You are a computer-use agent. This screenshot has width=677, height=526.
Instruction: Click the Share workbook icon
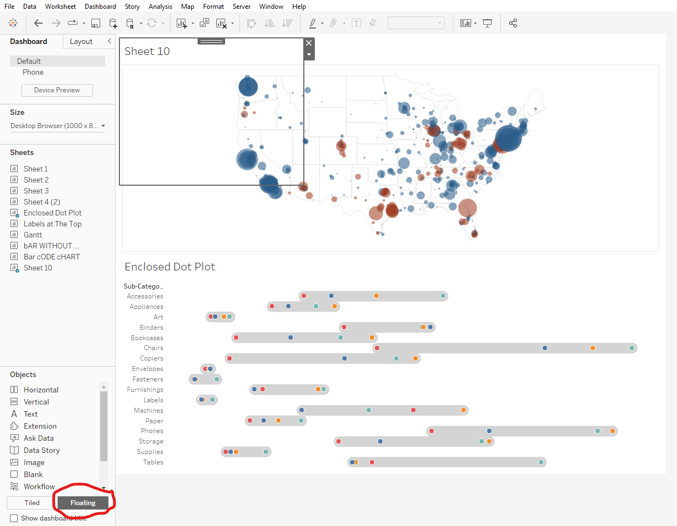[513, 23]
